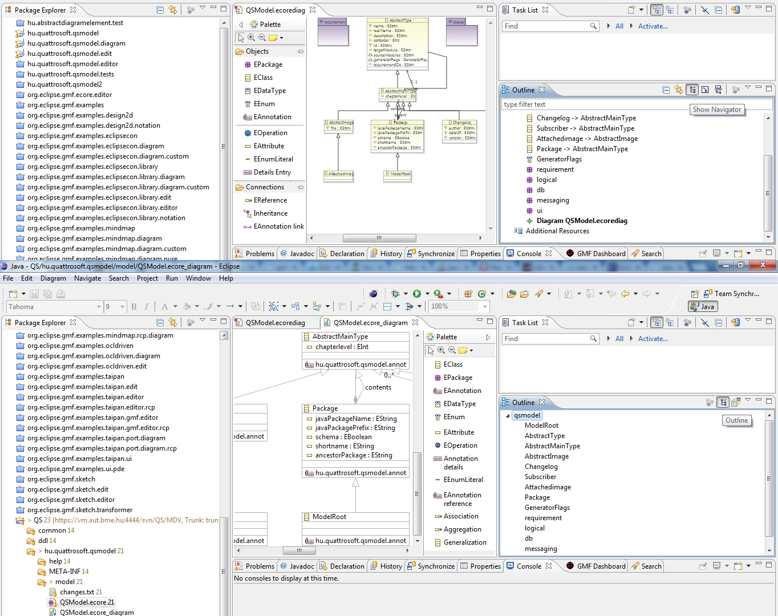Toggle Link with Editor in front Package Explorer
This screenshot has height=616, width=778.
tap(173, 322)
